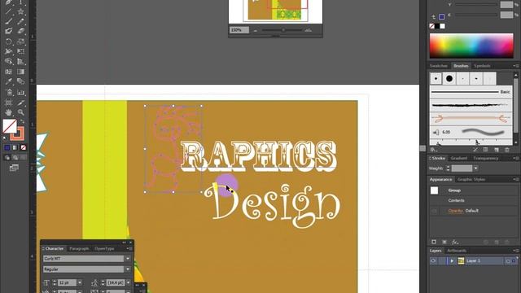Switch to the Graphic Styles tab
The height and width of the screenshot is (293, 521).
coord(471,179)
